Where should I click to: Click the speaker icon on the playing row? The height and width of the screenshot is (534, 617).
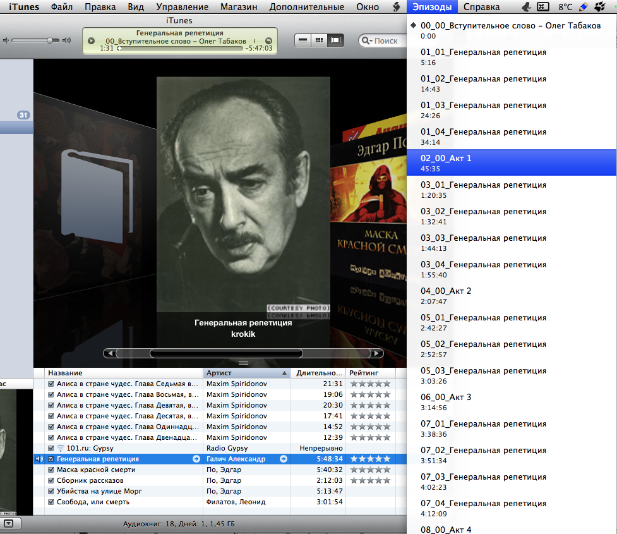tap(39, 459)
